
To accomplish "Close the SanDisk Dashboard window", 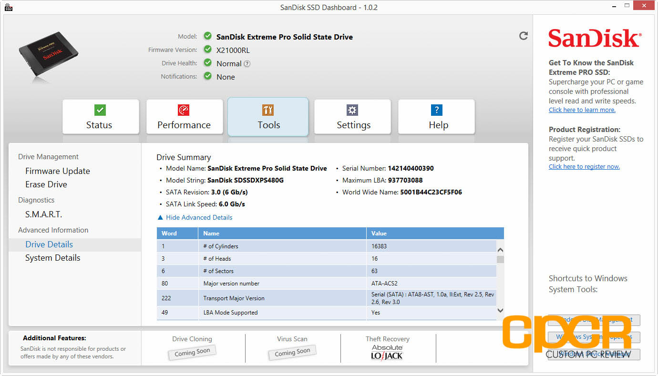I will (x=645, y=6).
